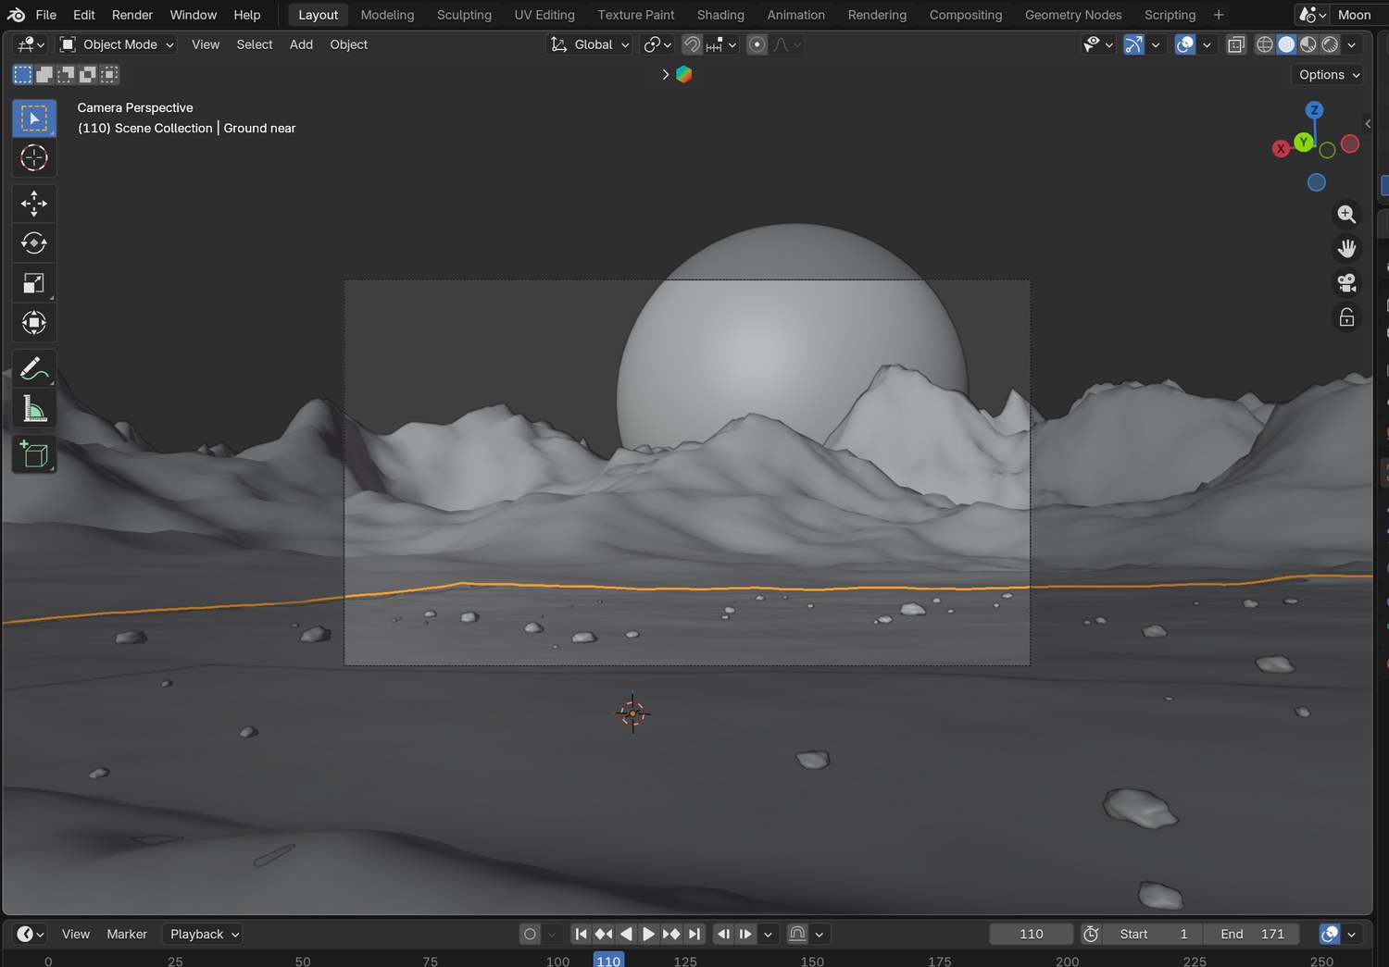The width and height of the screenshot is (1389, 967).
Task: Toggle snapping magnet in header
Action: [x=692, y=44]
